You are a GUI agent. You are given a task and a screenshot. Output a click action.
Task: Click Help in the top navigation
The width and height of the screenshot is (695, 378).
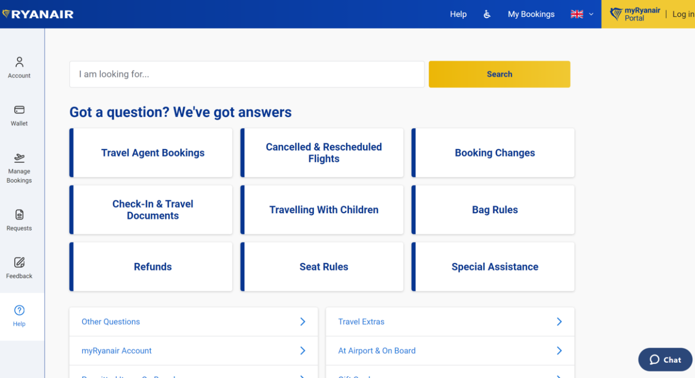(458, 14)
